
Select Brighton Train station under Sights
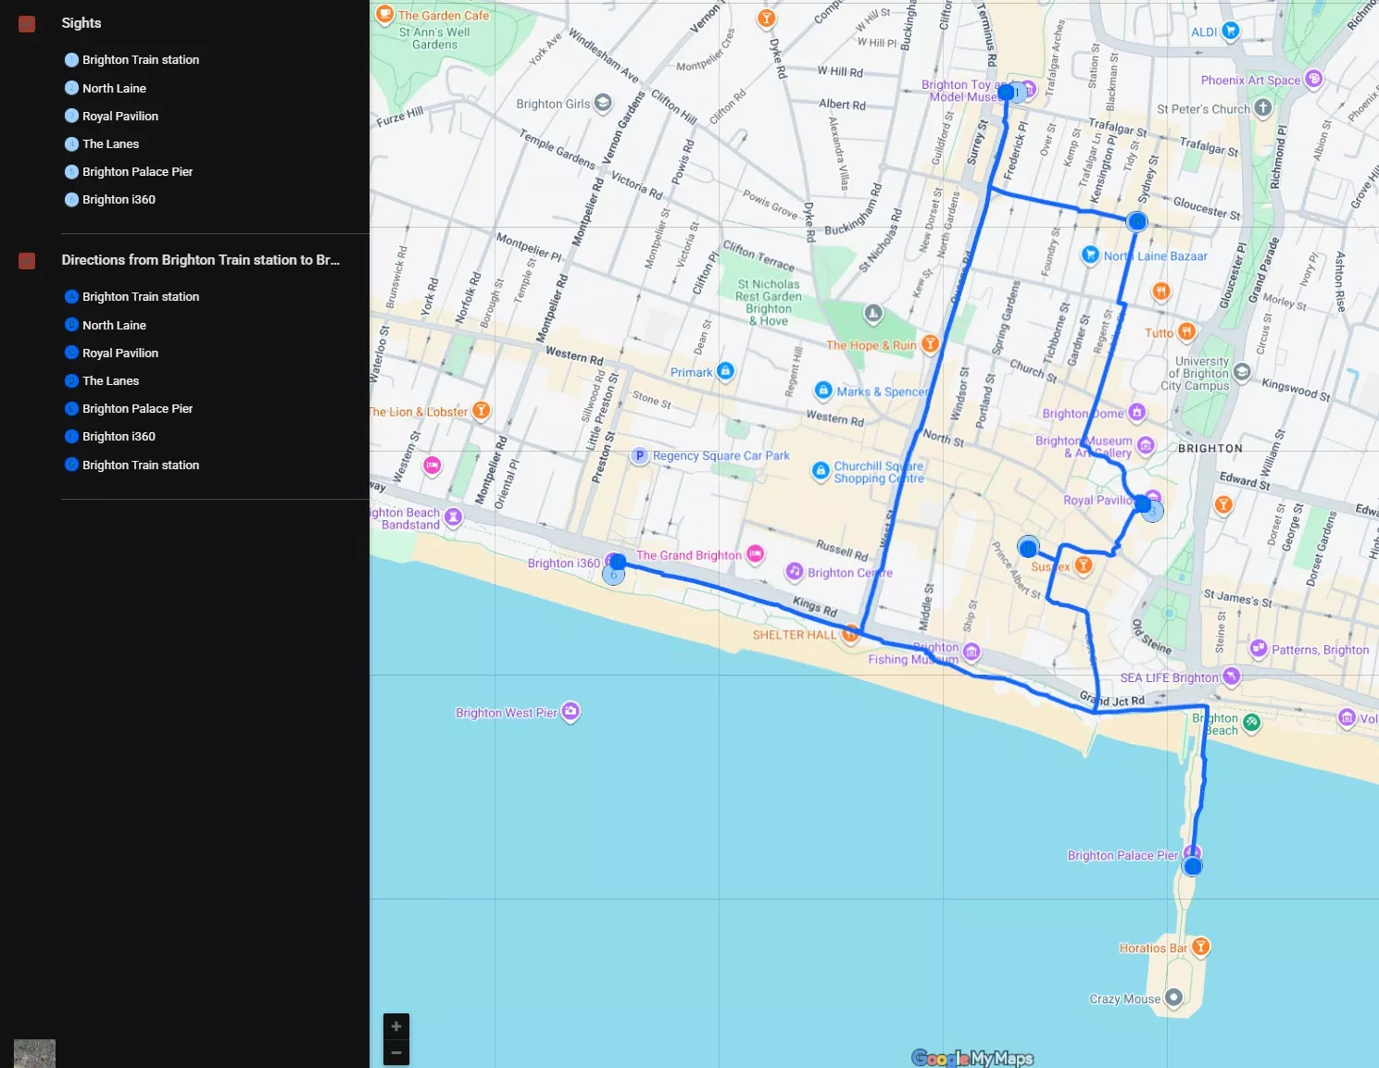pyautogui.click(x=141, y=60)
